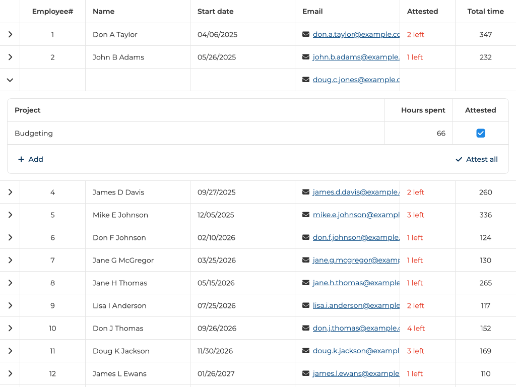Select the Hours spent cell showing 66
Screen dimensions: 516x387
[x=418, y=133]
